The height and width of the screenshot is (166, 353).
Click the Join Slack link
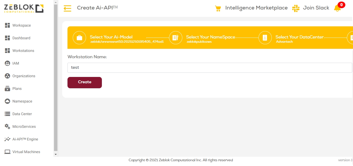coord(316,8)
